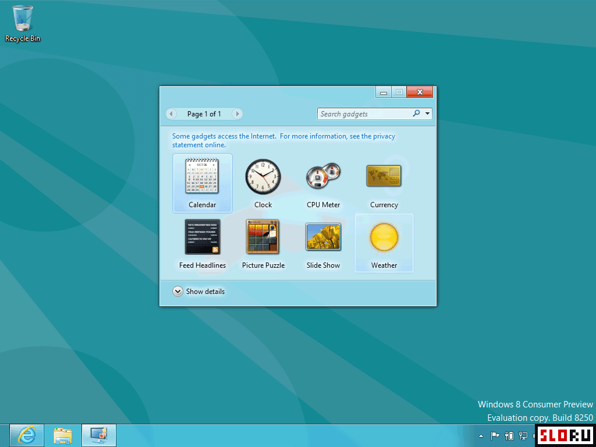Select the Weather sun gadget
Image resolution: width=596 pixels, height=447 pixels.
pos(384,243)
